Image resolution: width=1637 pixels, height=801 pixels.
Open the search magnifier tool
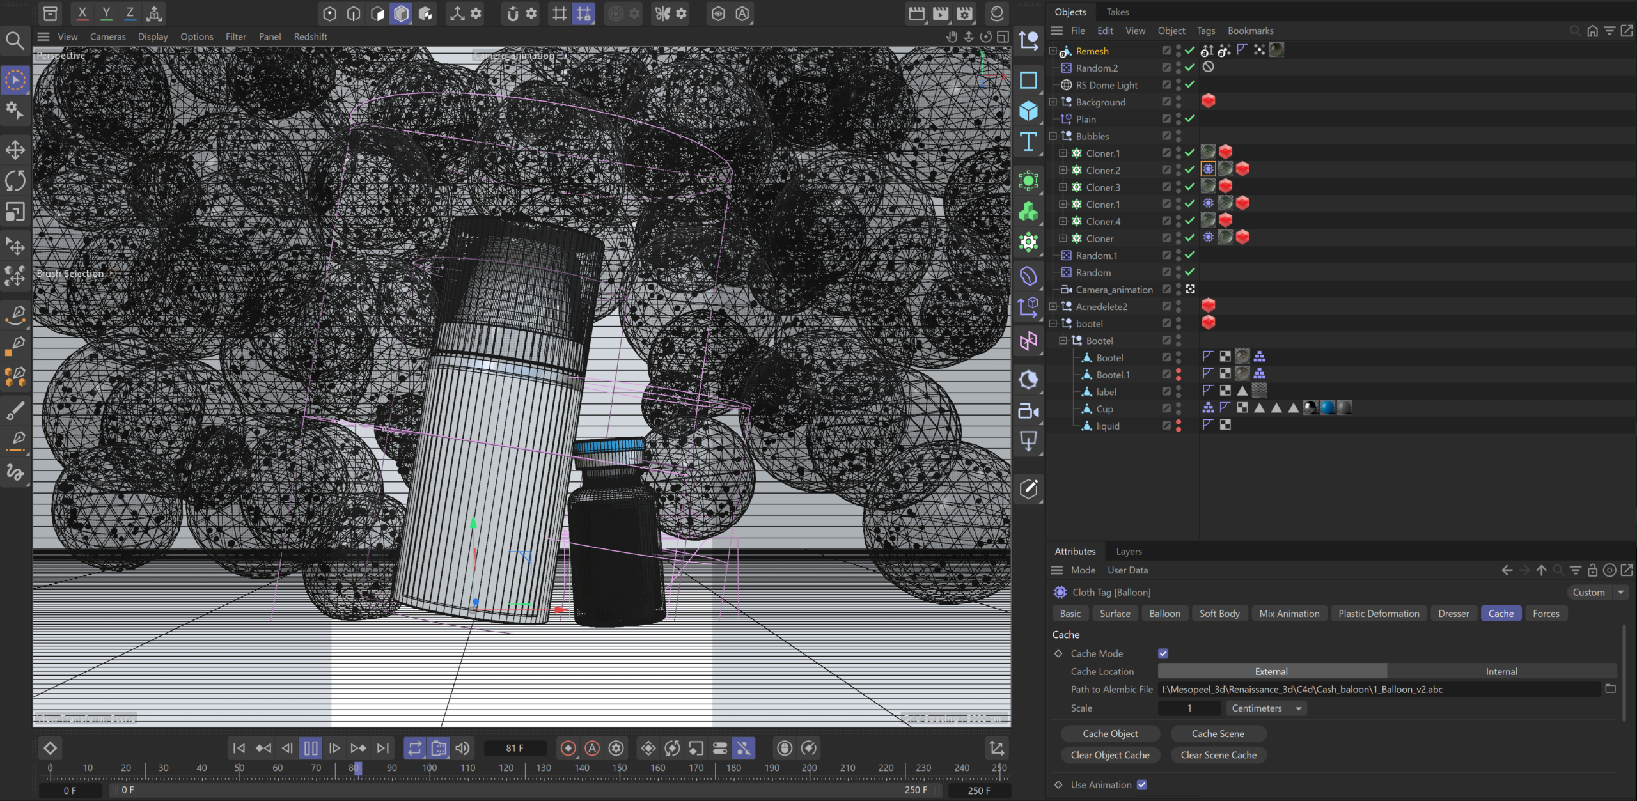tap(15, 41)
